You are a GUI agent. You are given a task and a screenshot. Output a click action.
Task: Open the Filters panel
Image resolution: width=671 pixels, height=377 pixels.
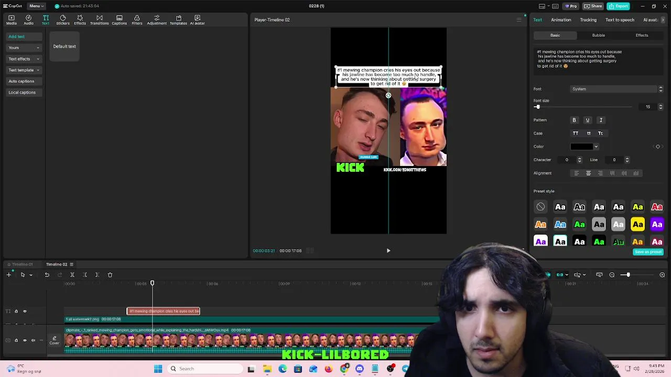tap(137, 20)
